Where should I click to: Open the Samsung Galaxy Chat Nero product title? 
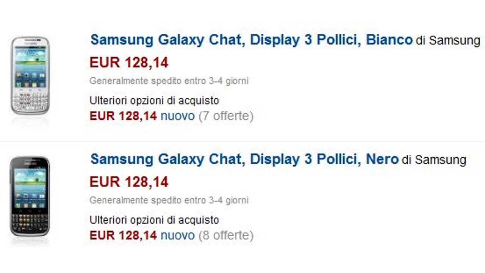[244, 159]
